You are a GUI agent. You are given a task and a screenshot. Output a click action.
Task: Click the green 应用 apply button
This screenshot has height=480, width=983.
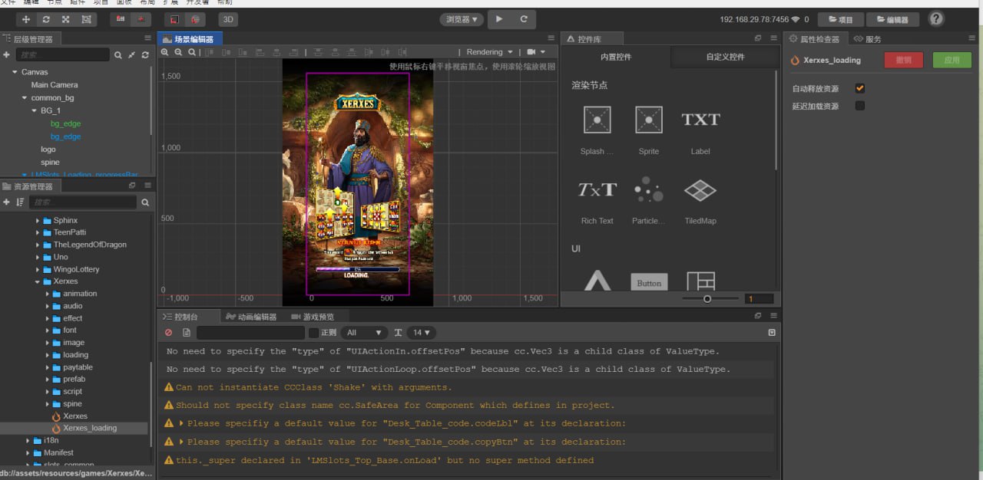952,60
